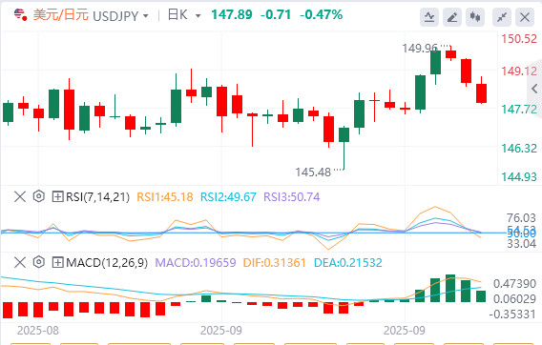542x345 pixels.
Task: Click the MACD(12,26,9) indicator label
Action: click(x=107, y=263)
